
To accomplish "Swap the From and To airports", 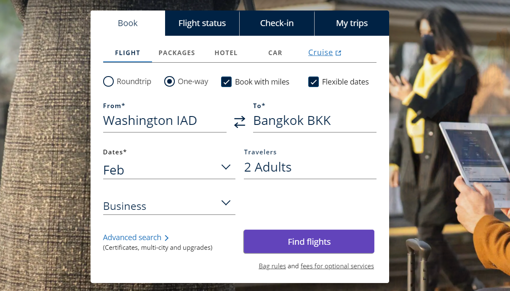I will (x=239, y=122).
